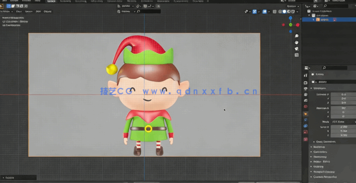The image size is (356, 183).
Task: Open the Object Constraints properties tab
Action: pos(305,126)
